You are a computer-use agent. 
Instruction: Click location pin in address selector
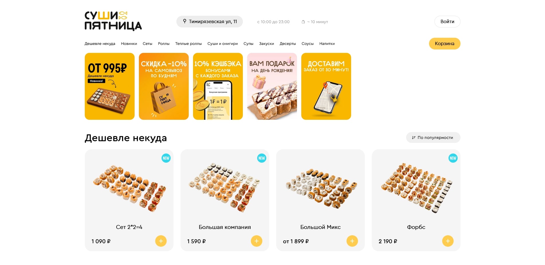coord(185,21)
